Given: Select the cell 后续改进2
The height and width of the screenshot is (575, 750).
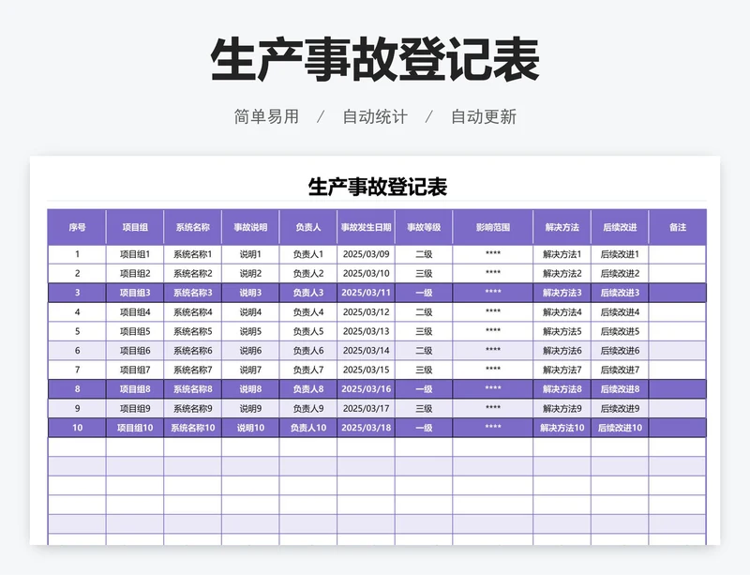Looking at the screenshot, I should click(x=620, y=273).
